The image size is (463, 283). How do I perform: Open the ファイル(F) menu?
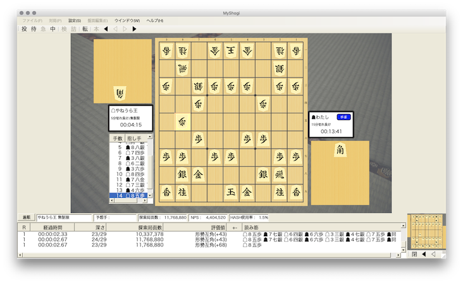(32, 21)
